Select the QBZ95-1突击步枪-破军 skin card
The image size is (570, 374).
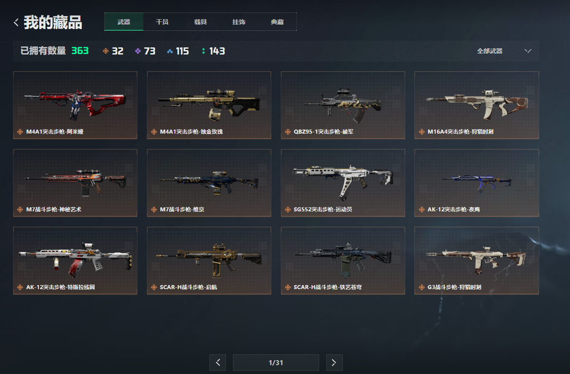(x=343, y=105)
